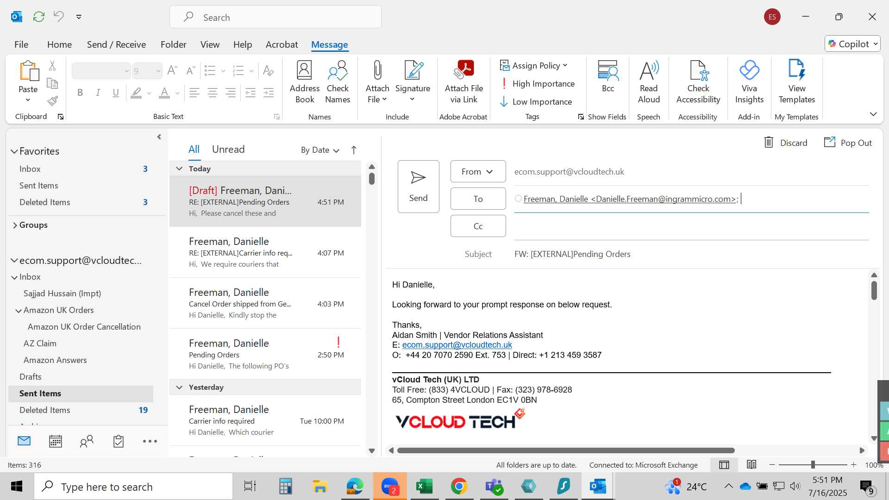This screenshot has height=500, width=889.
Task: Open the Signature dropdown
Action: point(413,82)
